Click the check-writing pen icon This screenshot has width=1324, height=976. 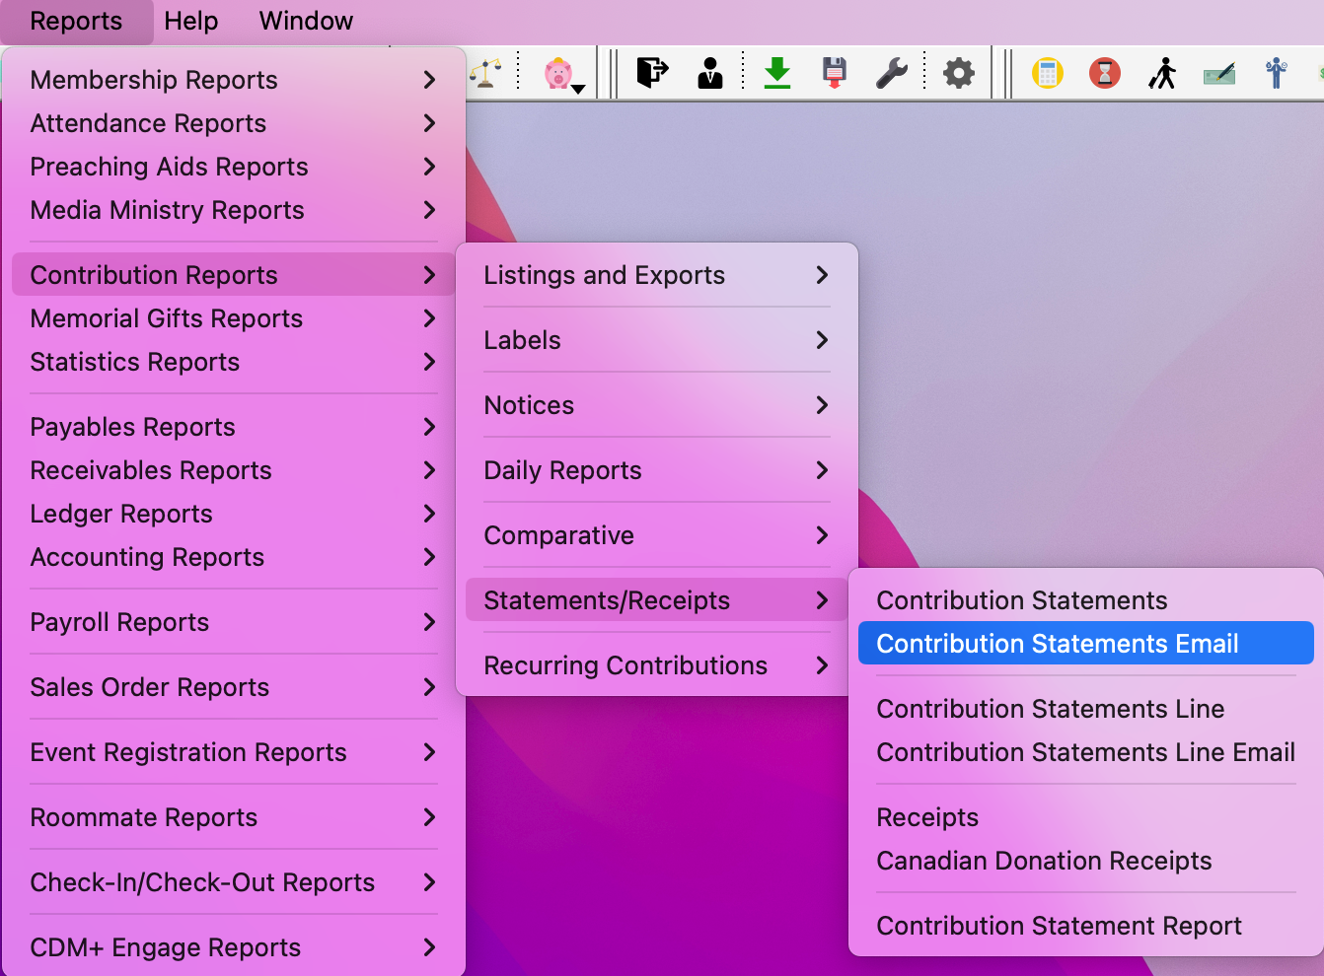[1219, 72]
